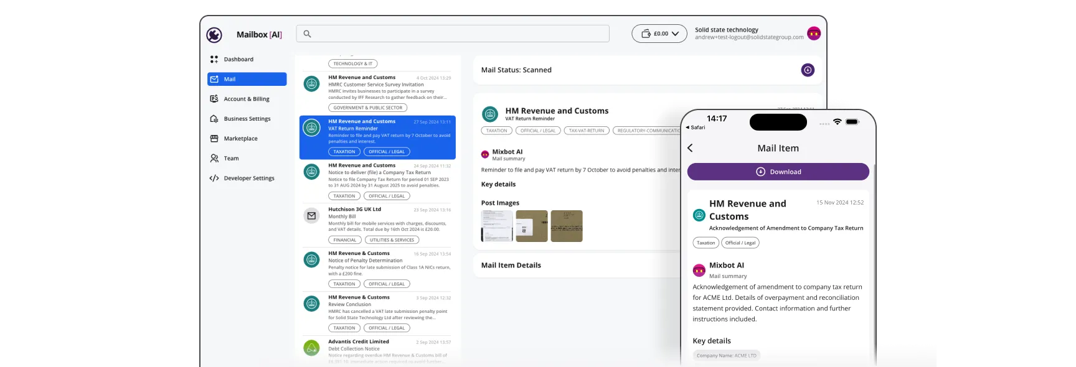Tap the phone Wi-Fi status icon
The width and height of the screenshot is (1076, 367).
838,121
